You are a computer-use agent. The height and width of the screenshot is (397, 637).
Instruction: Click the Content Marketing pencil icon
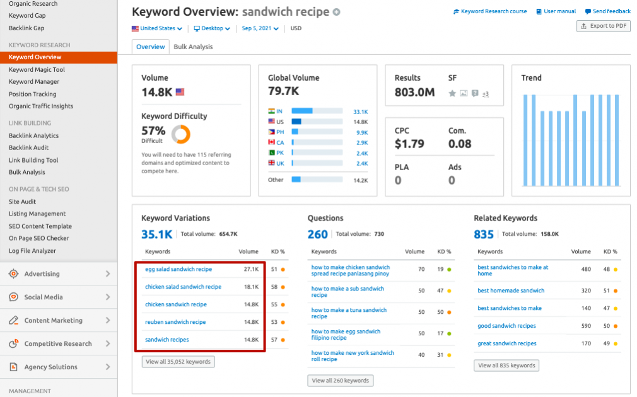pos(13,320)
